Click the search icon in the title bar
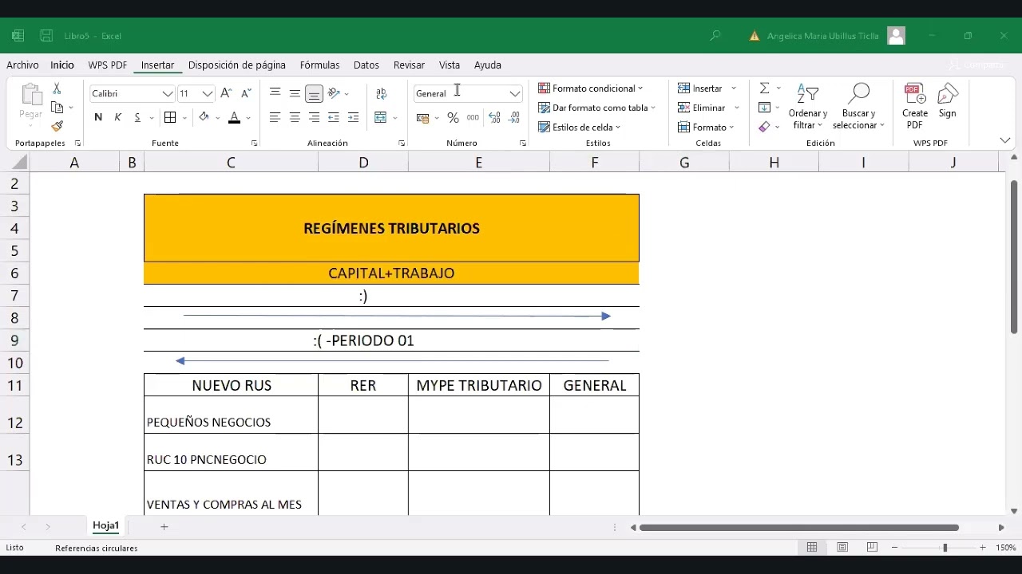 pyautogui.click(x=715, y=36)
